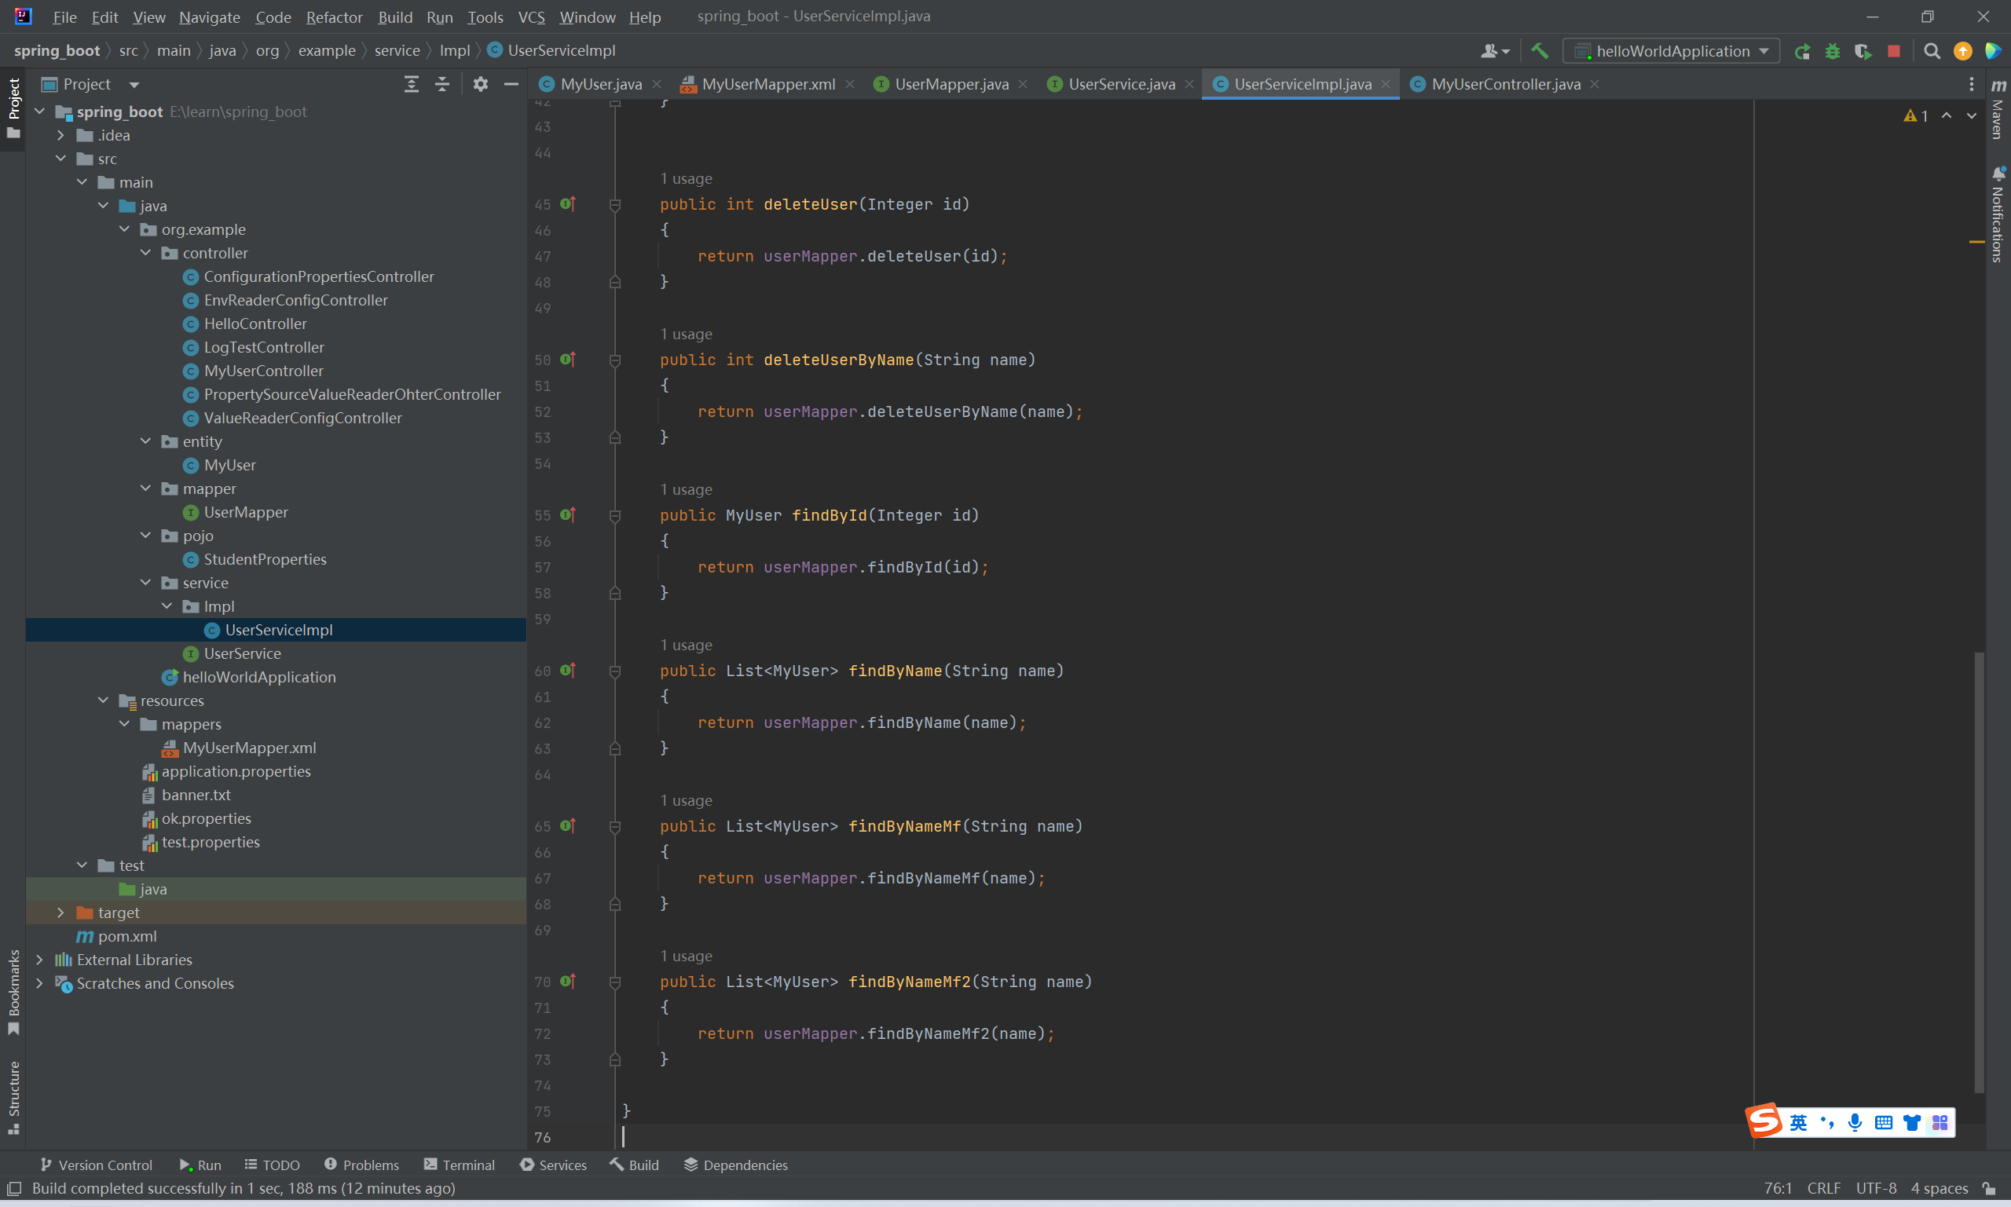Expand the target folder
Screen dimensions: 2011x1207
pyautogui.click(x=61, y=913)
